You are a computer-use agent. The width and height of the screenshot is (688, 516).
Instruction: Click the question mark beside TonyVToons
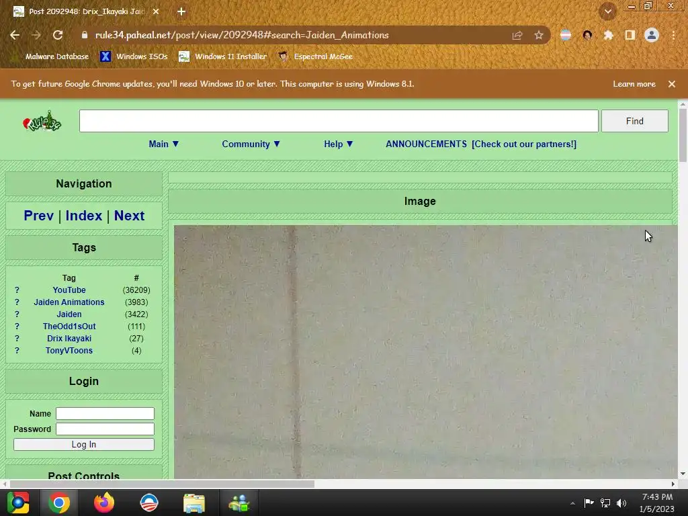tap(17, 350)
